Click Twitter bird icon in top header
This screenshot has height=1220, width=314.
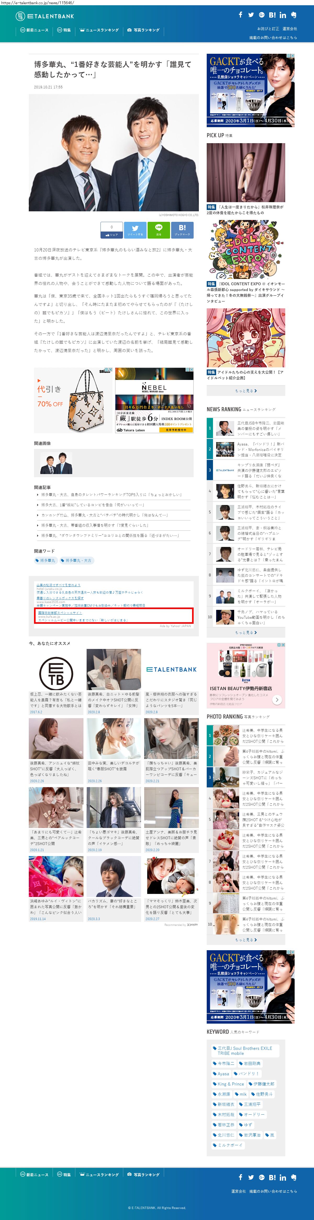click(251, 15)
